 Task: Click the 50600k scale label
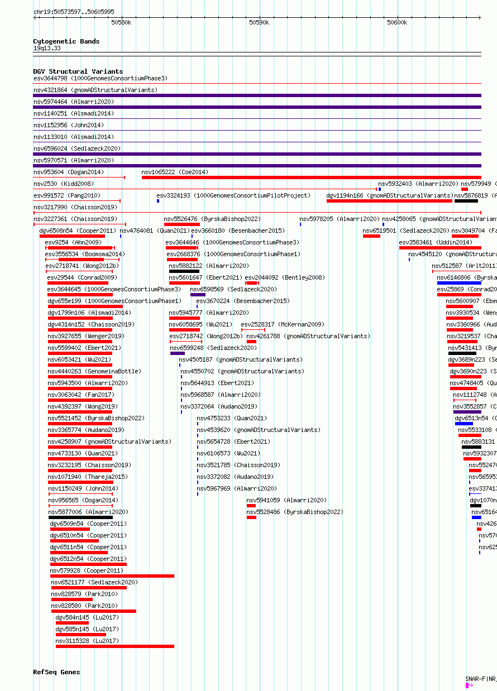tap(397, 22)
